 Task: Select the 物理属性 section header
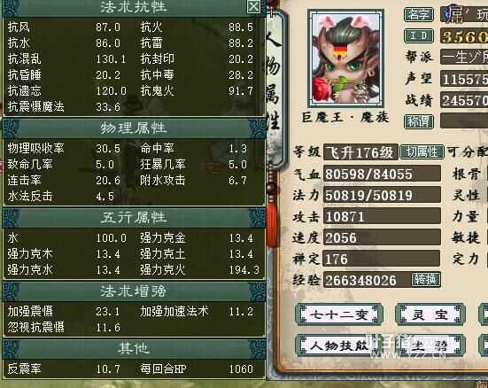133,128
